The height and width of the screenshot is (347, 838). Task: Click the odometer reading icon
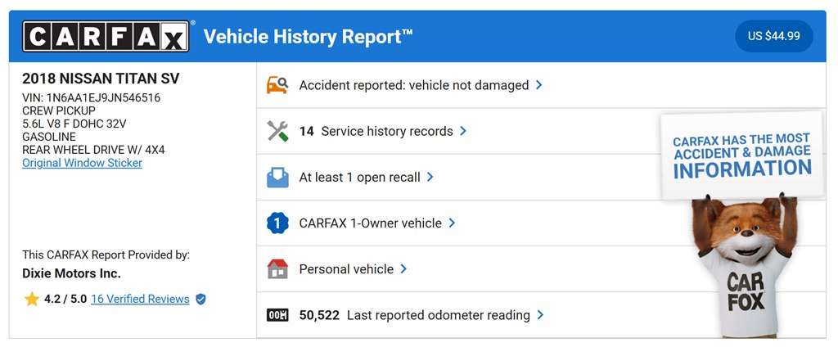(277, 315)
